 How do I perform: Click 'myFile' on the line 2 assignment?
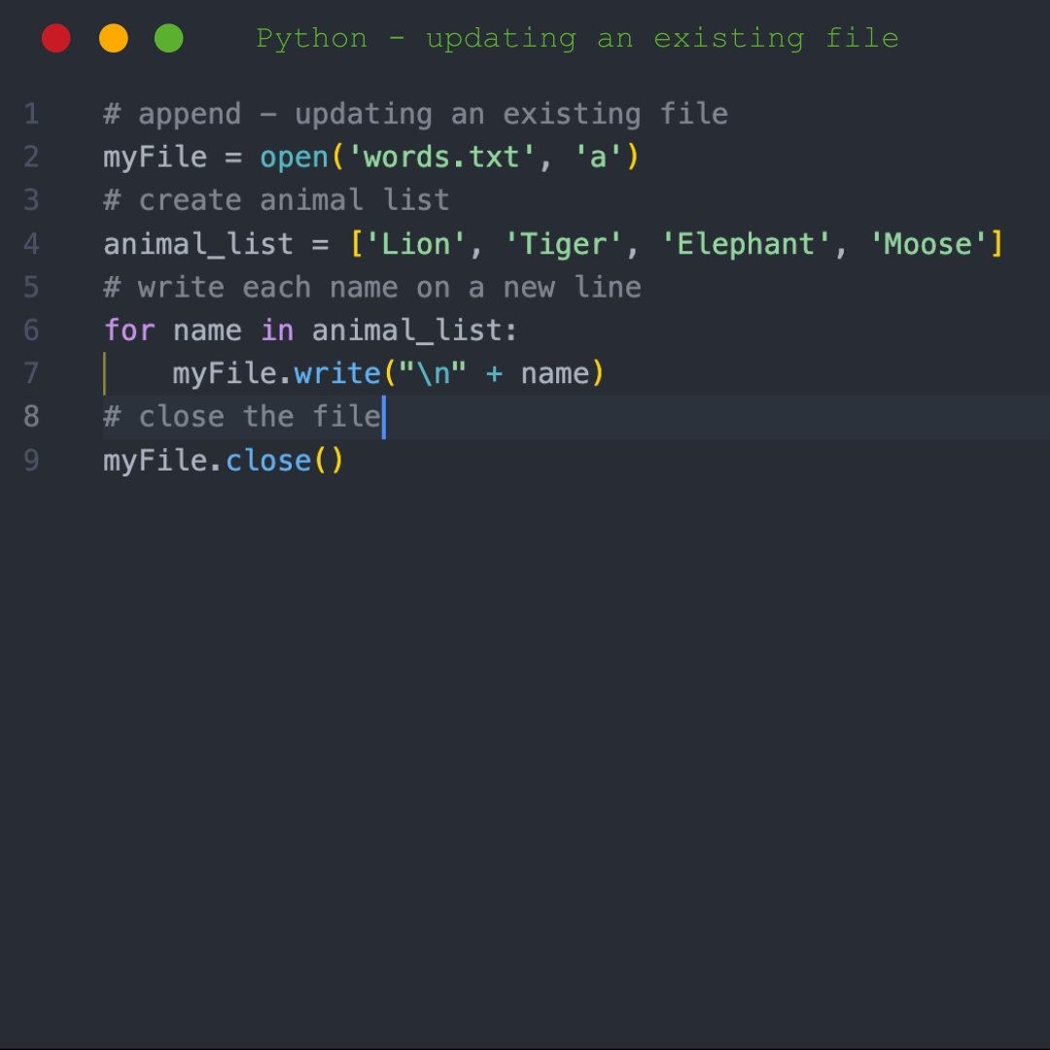(156, 158)
